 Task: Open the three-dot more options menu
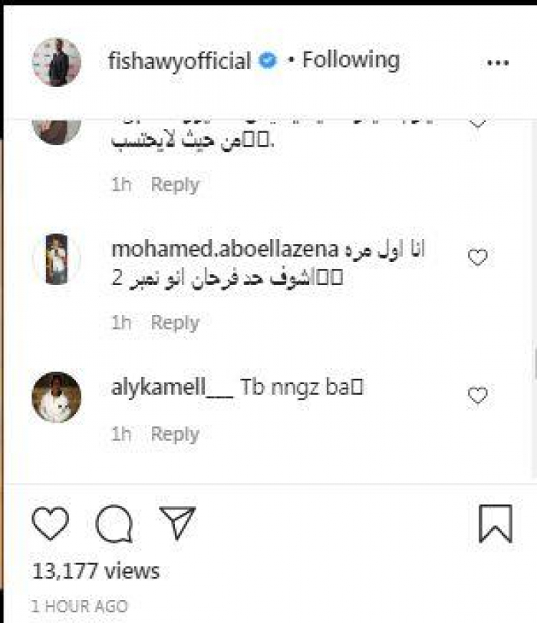click(498, 63)
